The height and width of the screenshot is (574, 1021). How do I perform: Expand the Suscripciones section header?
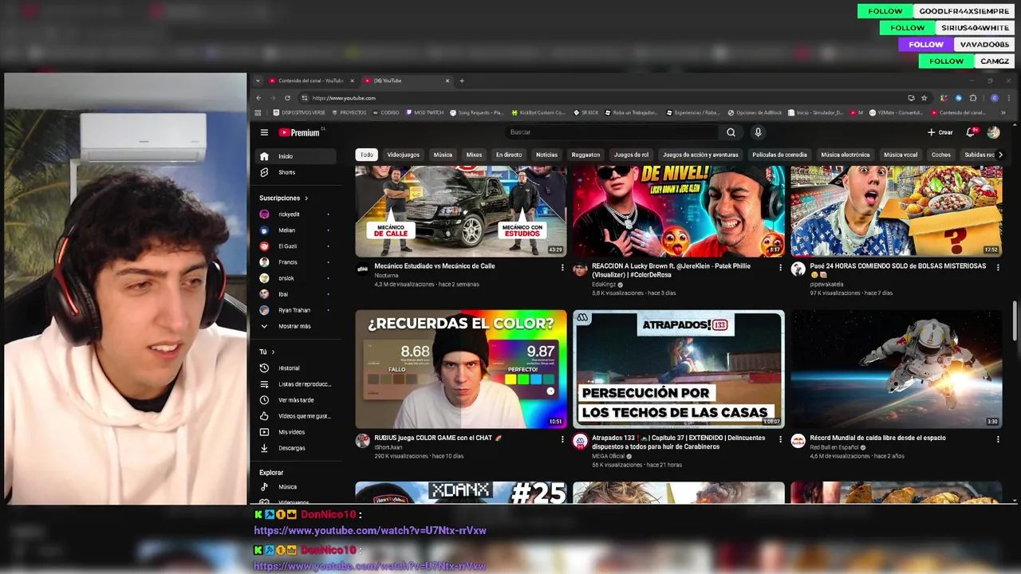coord(284,198)
